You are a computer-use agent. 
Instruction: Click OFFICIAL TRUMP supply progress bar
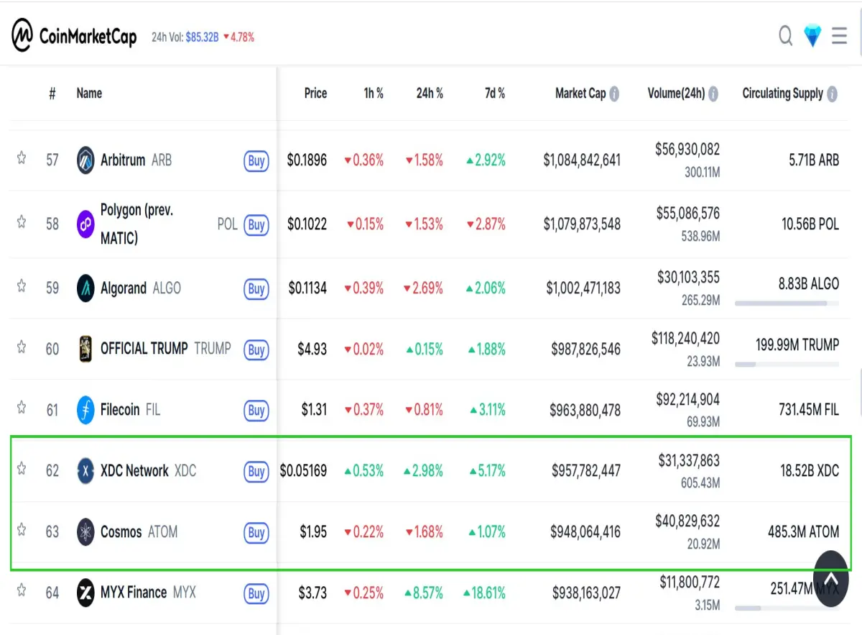[786, 365]
